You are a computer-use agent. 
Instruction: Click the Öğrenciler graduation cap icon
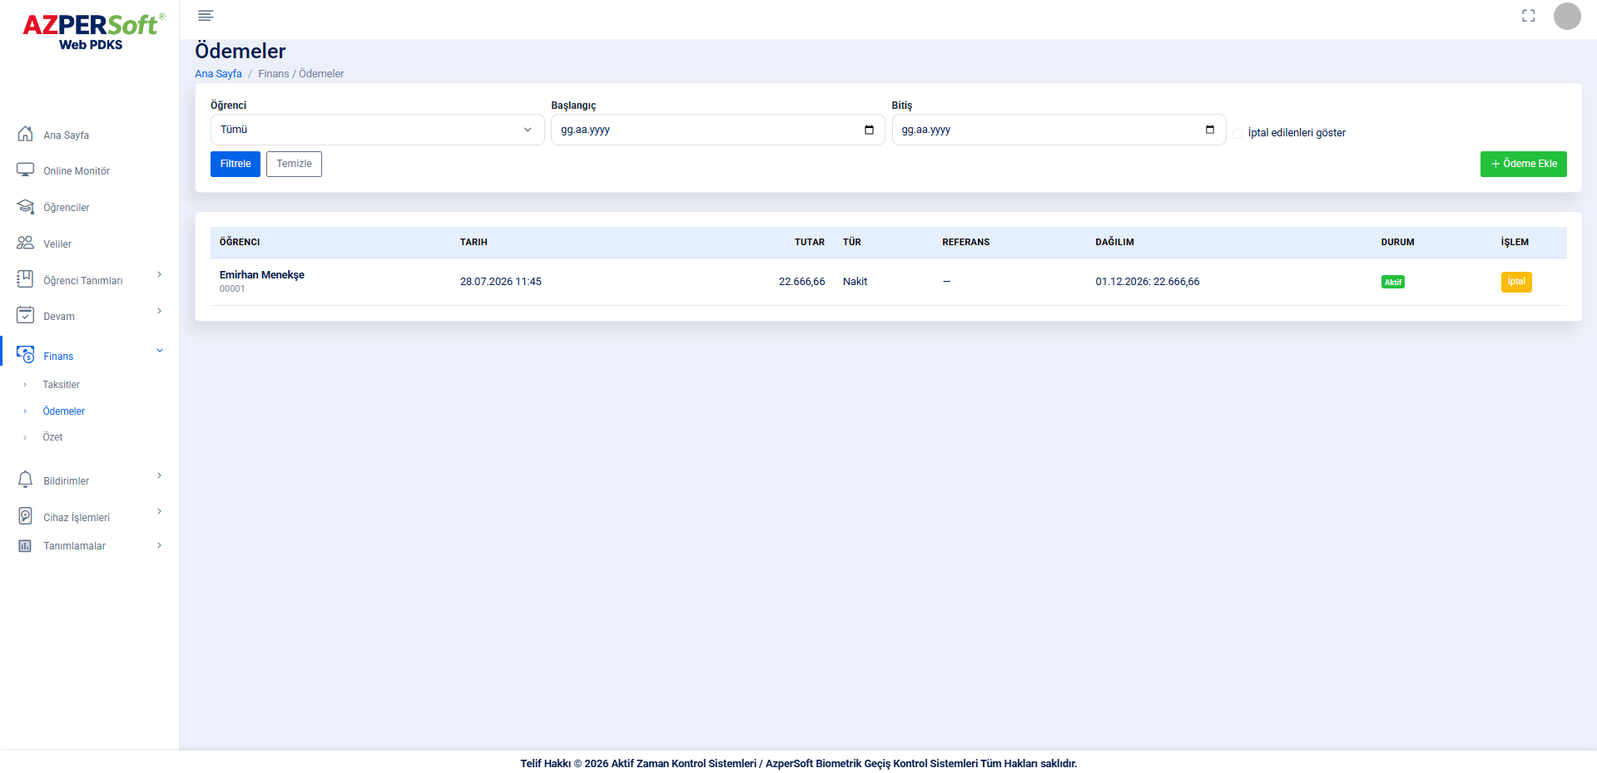click(x=26, y=206)
